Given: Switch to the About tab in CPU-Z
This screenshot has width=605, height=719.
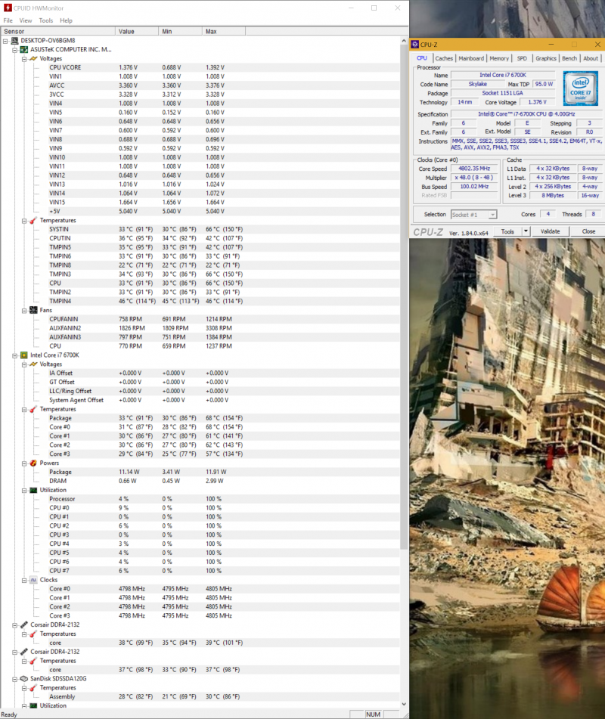Looking at the screenshot, I should click(x=591, y=59).
